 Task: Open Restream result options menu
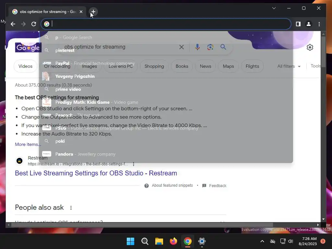(x=133, y=164)
